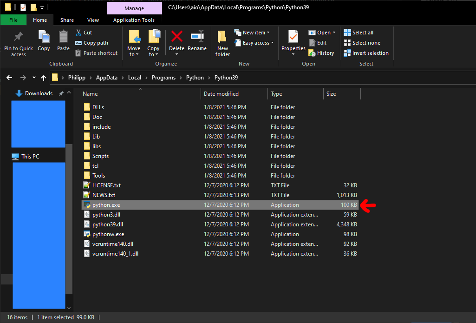The width and height of the screenshot is (476, 323).
Task: Click Invert selection button
Action: pyautogui.click(x=370, y=53)
